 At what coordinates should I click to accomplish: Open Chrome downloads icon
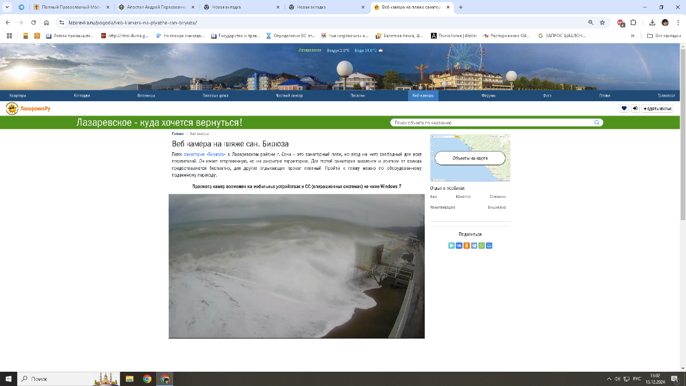(652, 22)
